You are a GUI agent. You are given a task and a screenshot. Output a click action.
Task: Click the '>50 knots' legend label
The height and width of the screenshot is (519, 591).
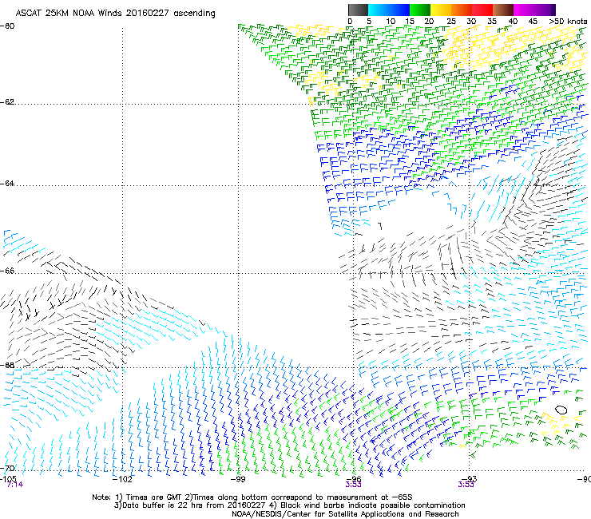click(x=568, y=22)
